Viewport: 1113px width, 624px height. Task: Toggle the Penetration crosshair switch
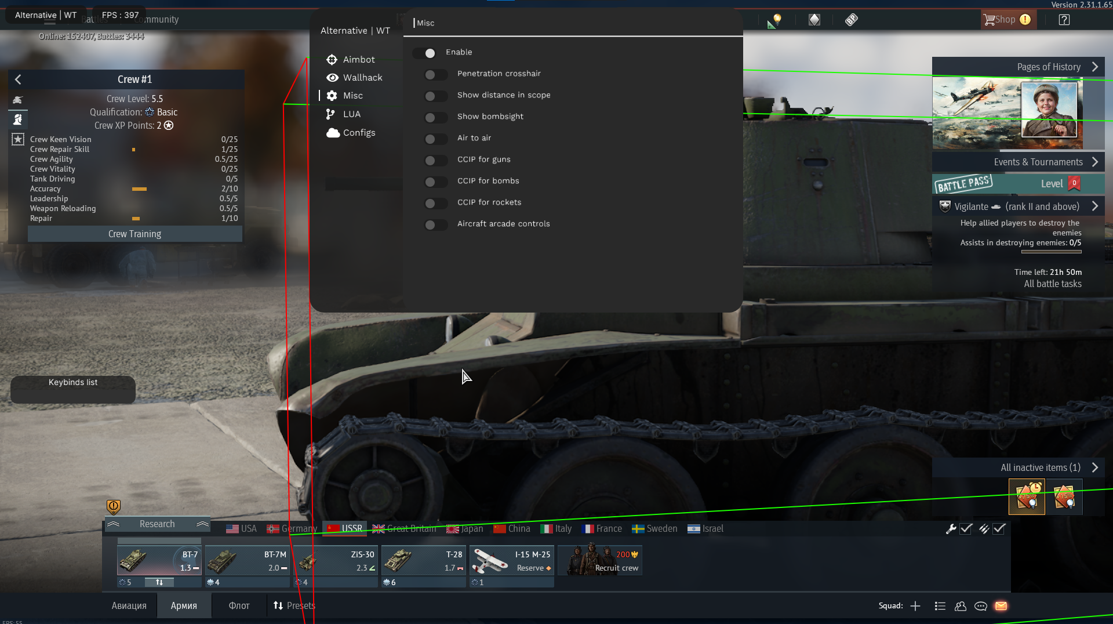tap(435, 74)
